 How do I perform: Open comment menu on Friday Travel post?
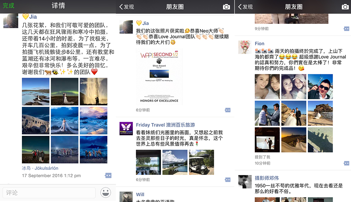(228, 180)
